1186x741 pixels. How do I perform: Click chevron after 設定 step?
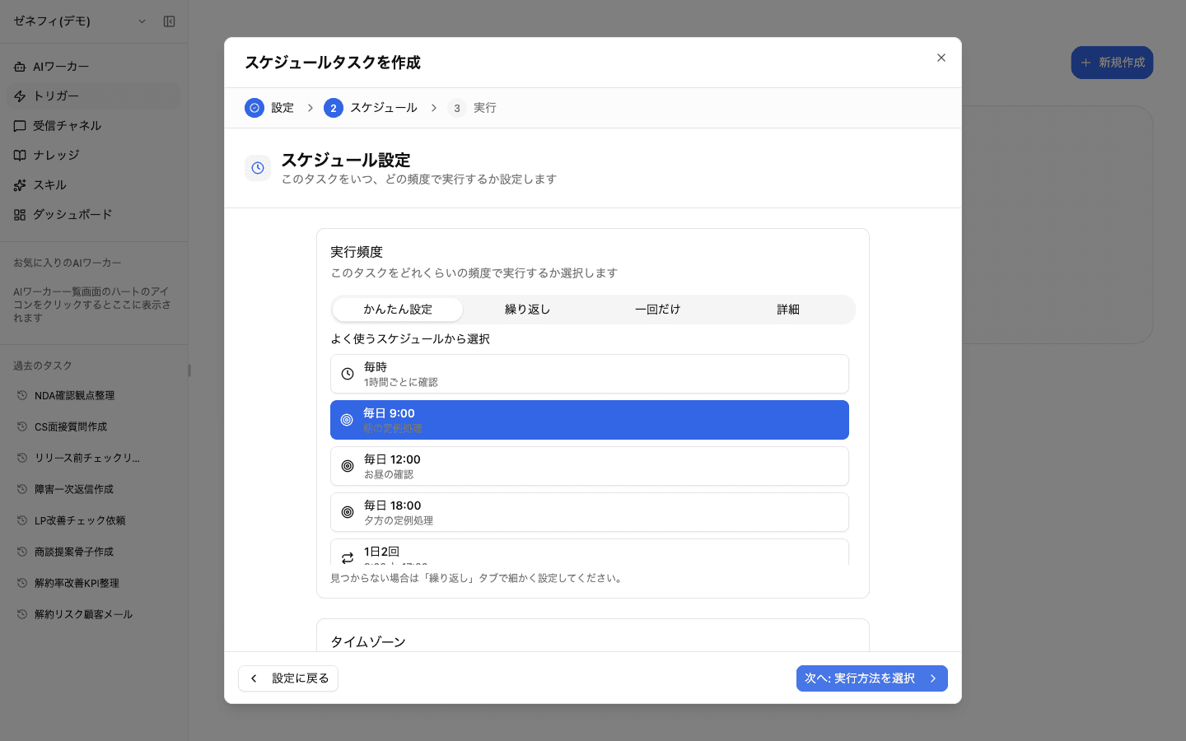point(311,108)
